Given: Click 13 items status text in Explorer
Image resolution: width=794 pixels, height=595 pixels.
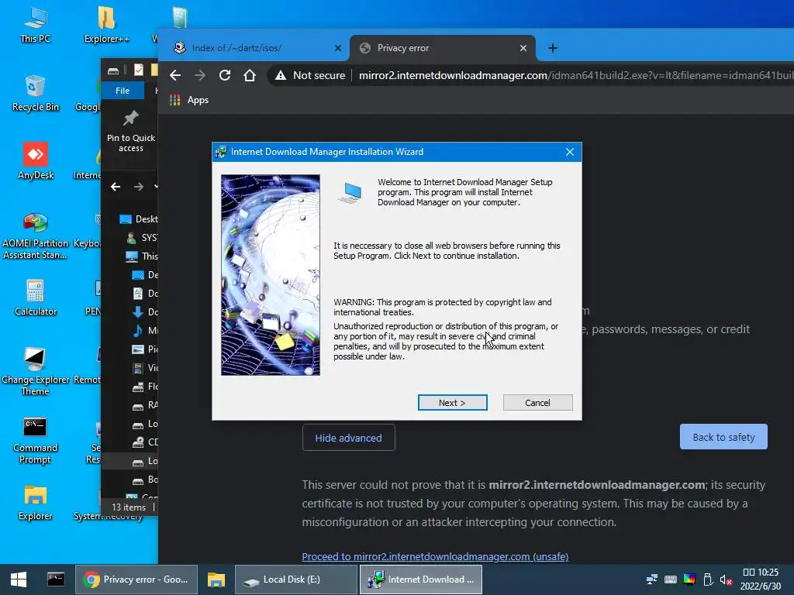Looking at the screenshot, I should [129, 507].
